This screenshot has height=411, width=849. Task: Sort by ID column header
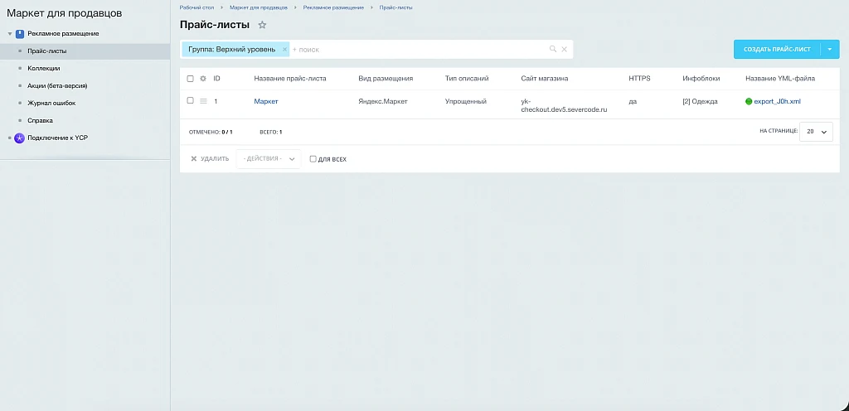tap(216, 79)
